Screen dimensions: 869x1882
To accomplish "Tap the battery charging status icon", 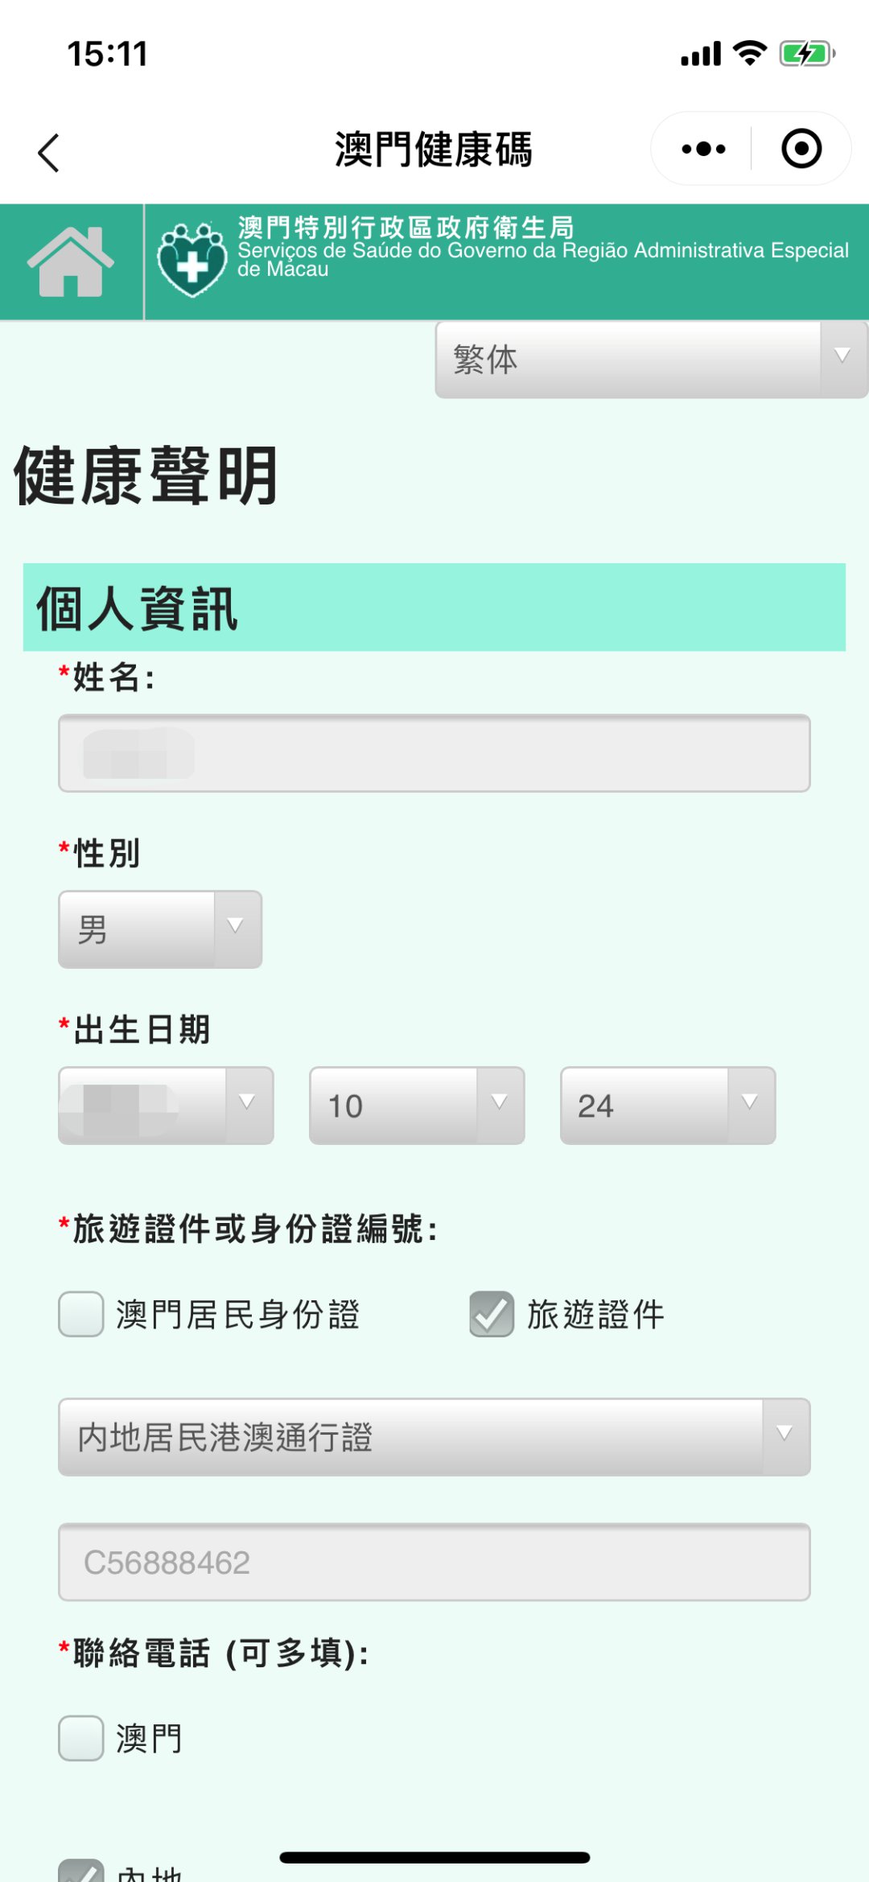I will (x=806, y=54).
